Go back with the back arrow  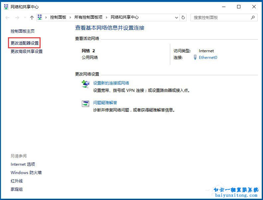coord(7,17)
